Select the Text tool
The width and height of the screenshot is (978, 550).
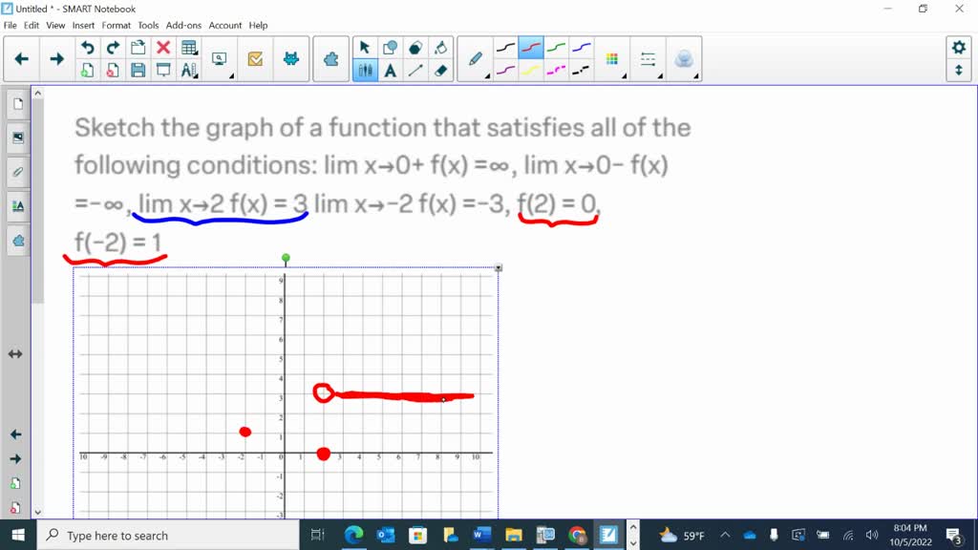click(x=390, y=71)
